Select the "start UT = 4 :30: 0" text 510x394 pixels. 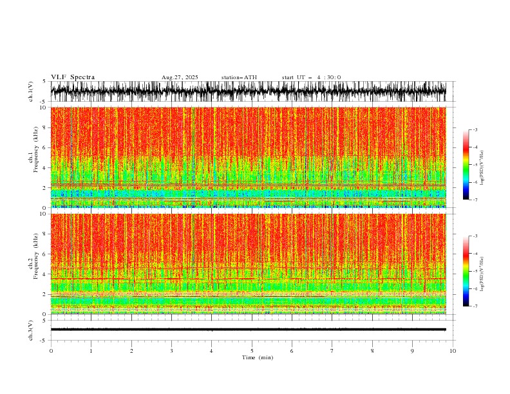(311, 77)
